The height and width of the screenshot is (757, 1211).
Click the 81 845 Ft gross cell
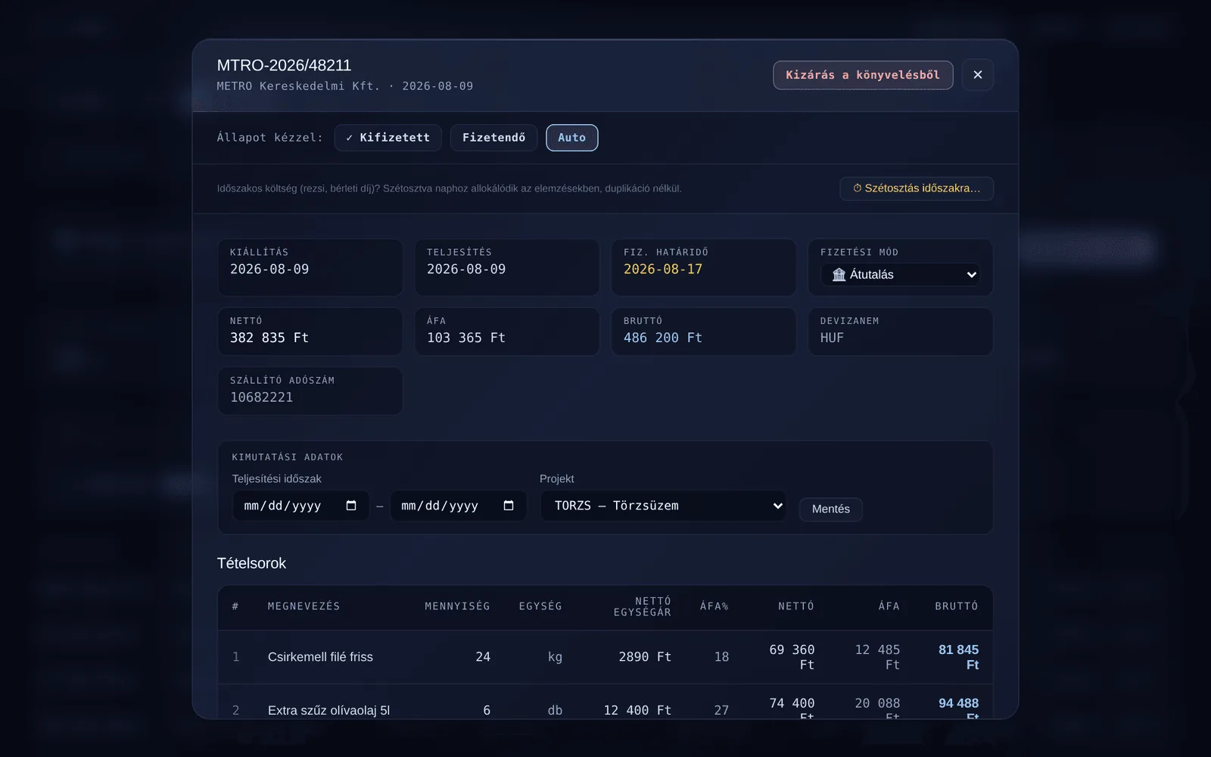(x=958, y=657)
